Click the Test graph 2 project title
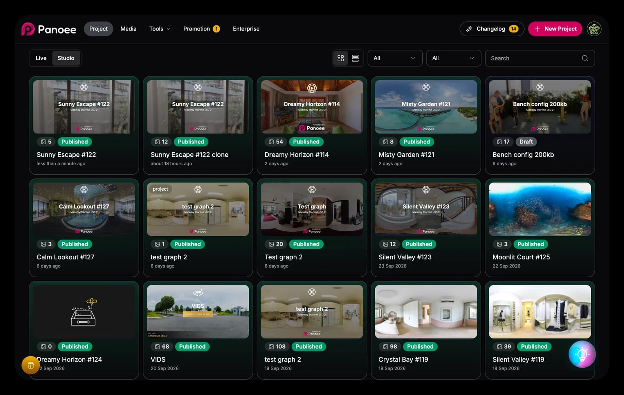The width and height of the screenshot is (624, 395). coord(284,257)
